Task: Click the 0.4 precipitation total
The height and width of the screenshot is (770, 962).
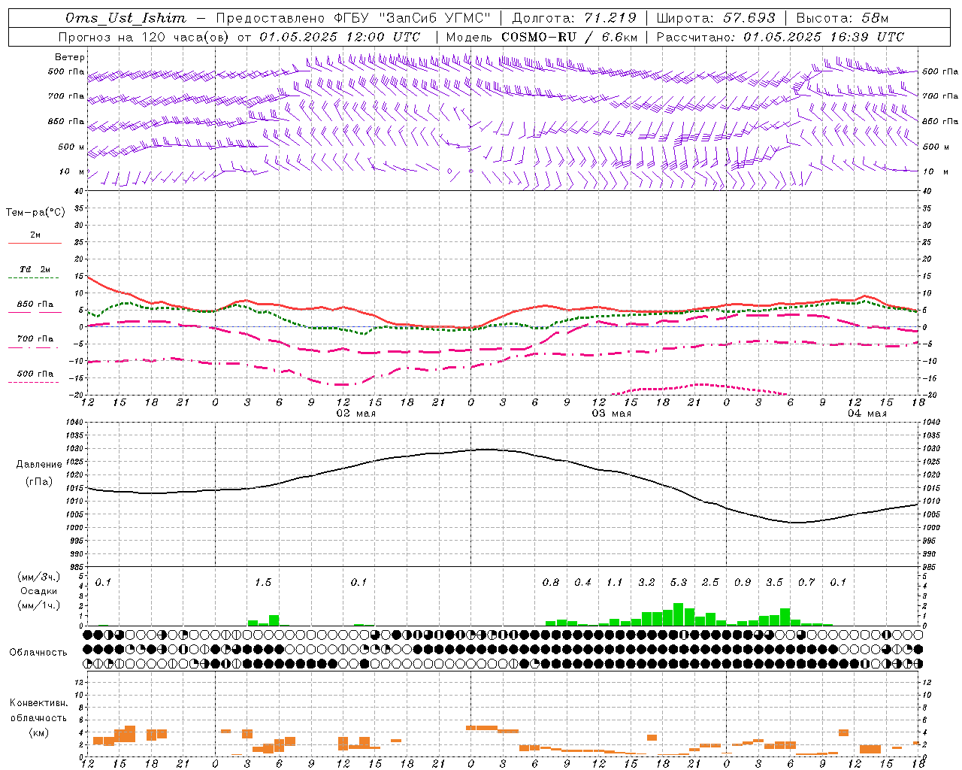Action: [582, 583]
